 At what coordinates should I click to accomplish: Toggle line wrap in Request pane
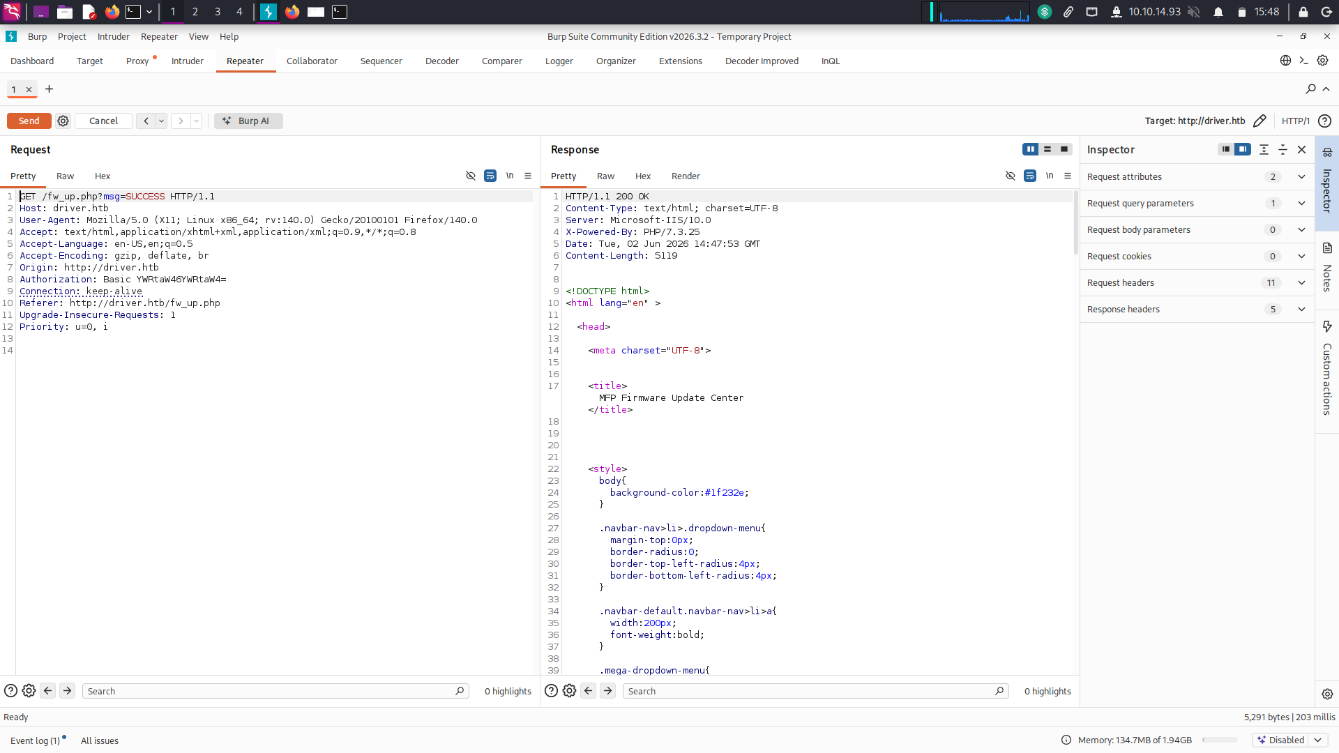pyautogui.click(x=490, y=176)
